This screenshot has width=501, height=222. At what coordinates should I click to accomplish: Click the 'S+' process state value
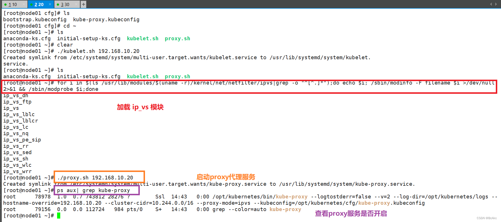coord(159,209)
